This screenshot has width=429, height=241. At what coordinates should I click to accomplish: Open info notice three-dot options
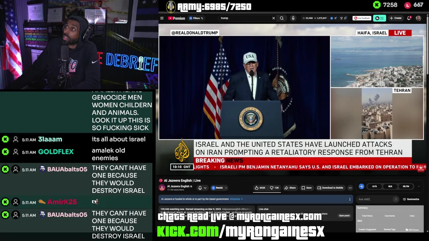pos(350,199)
